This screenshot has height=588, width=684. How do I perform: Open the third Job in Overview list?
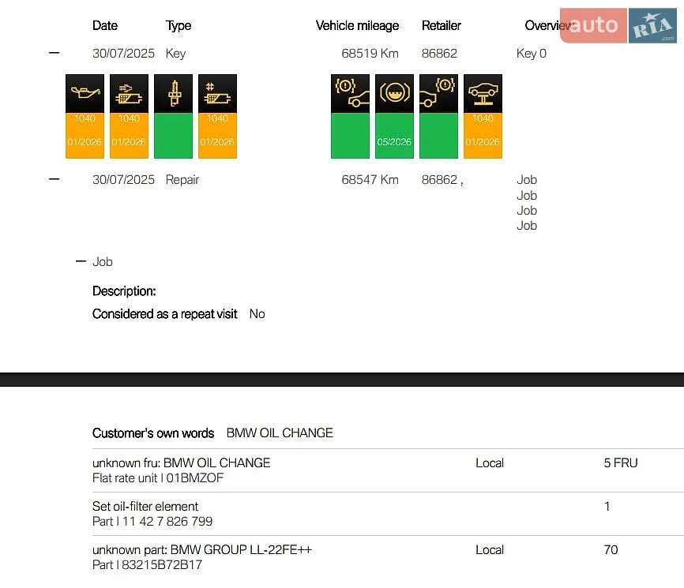point(527,211)
